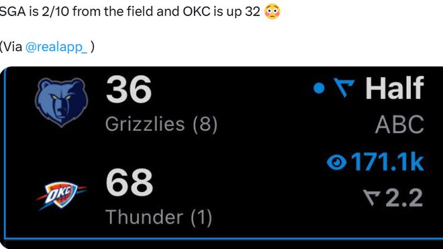Viewport: 443px width, 249px height.
Task: Click the Grizzlies score of 36
Action: coord(129,89)
